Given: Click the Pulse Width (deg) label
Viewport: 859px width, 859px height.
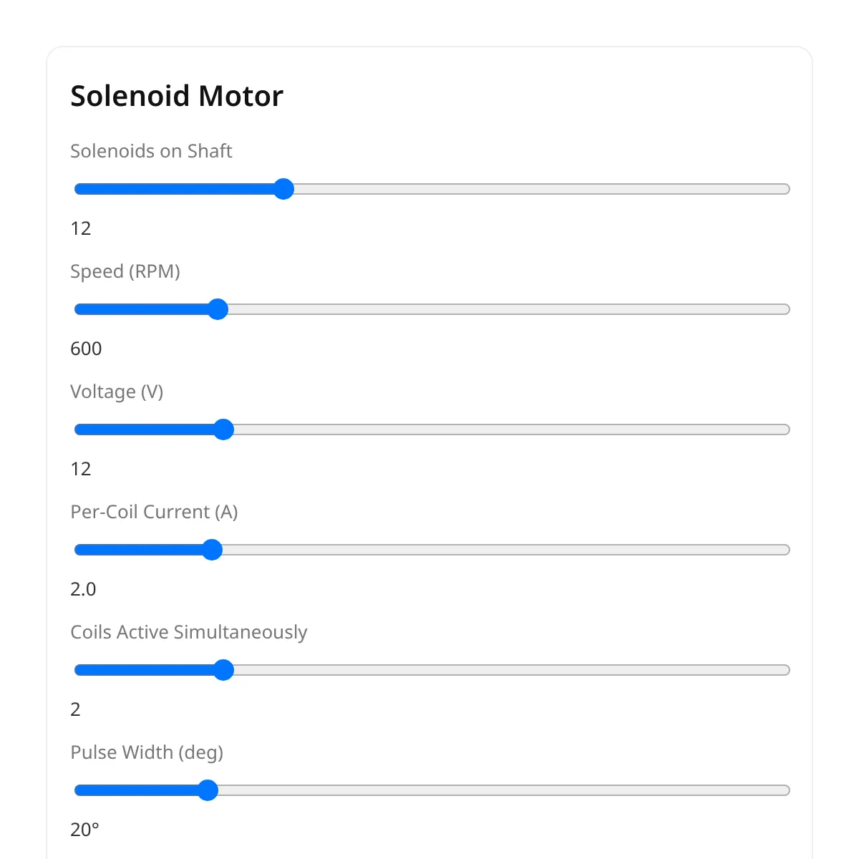Looking at the screenshot, I should pos(147,752).
